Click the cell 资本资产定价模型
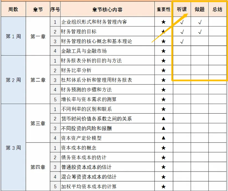The image size is (228, 191). pyautogui.click(x=107, y=138)
